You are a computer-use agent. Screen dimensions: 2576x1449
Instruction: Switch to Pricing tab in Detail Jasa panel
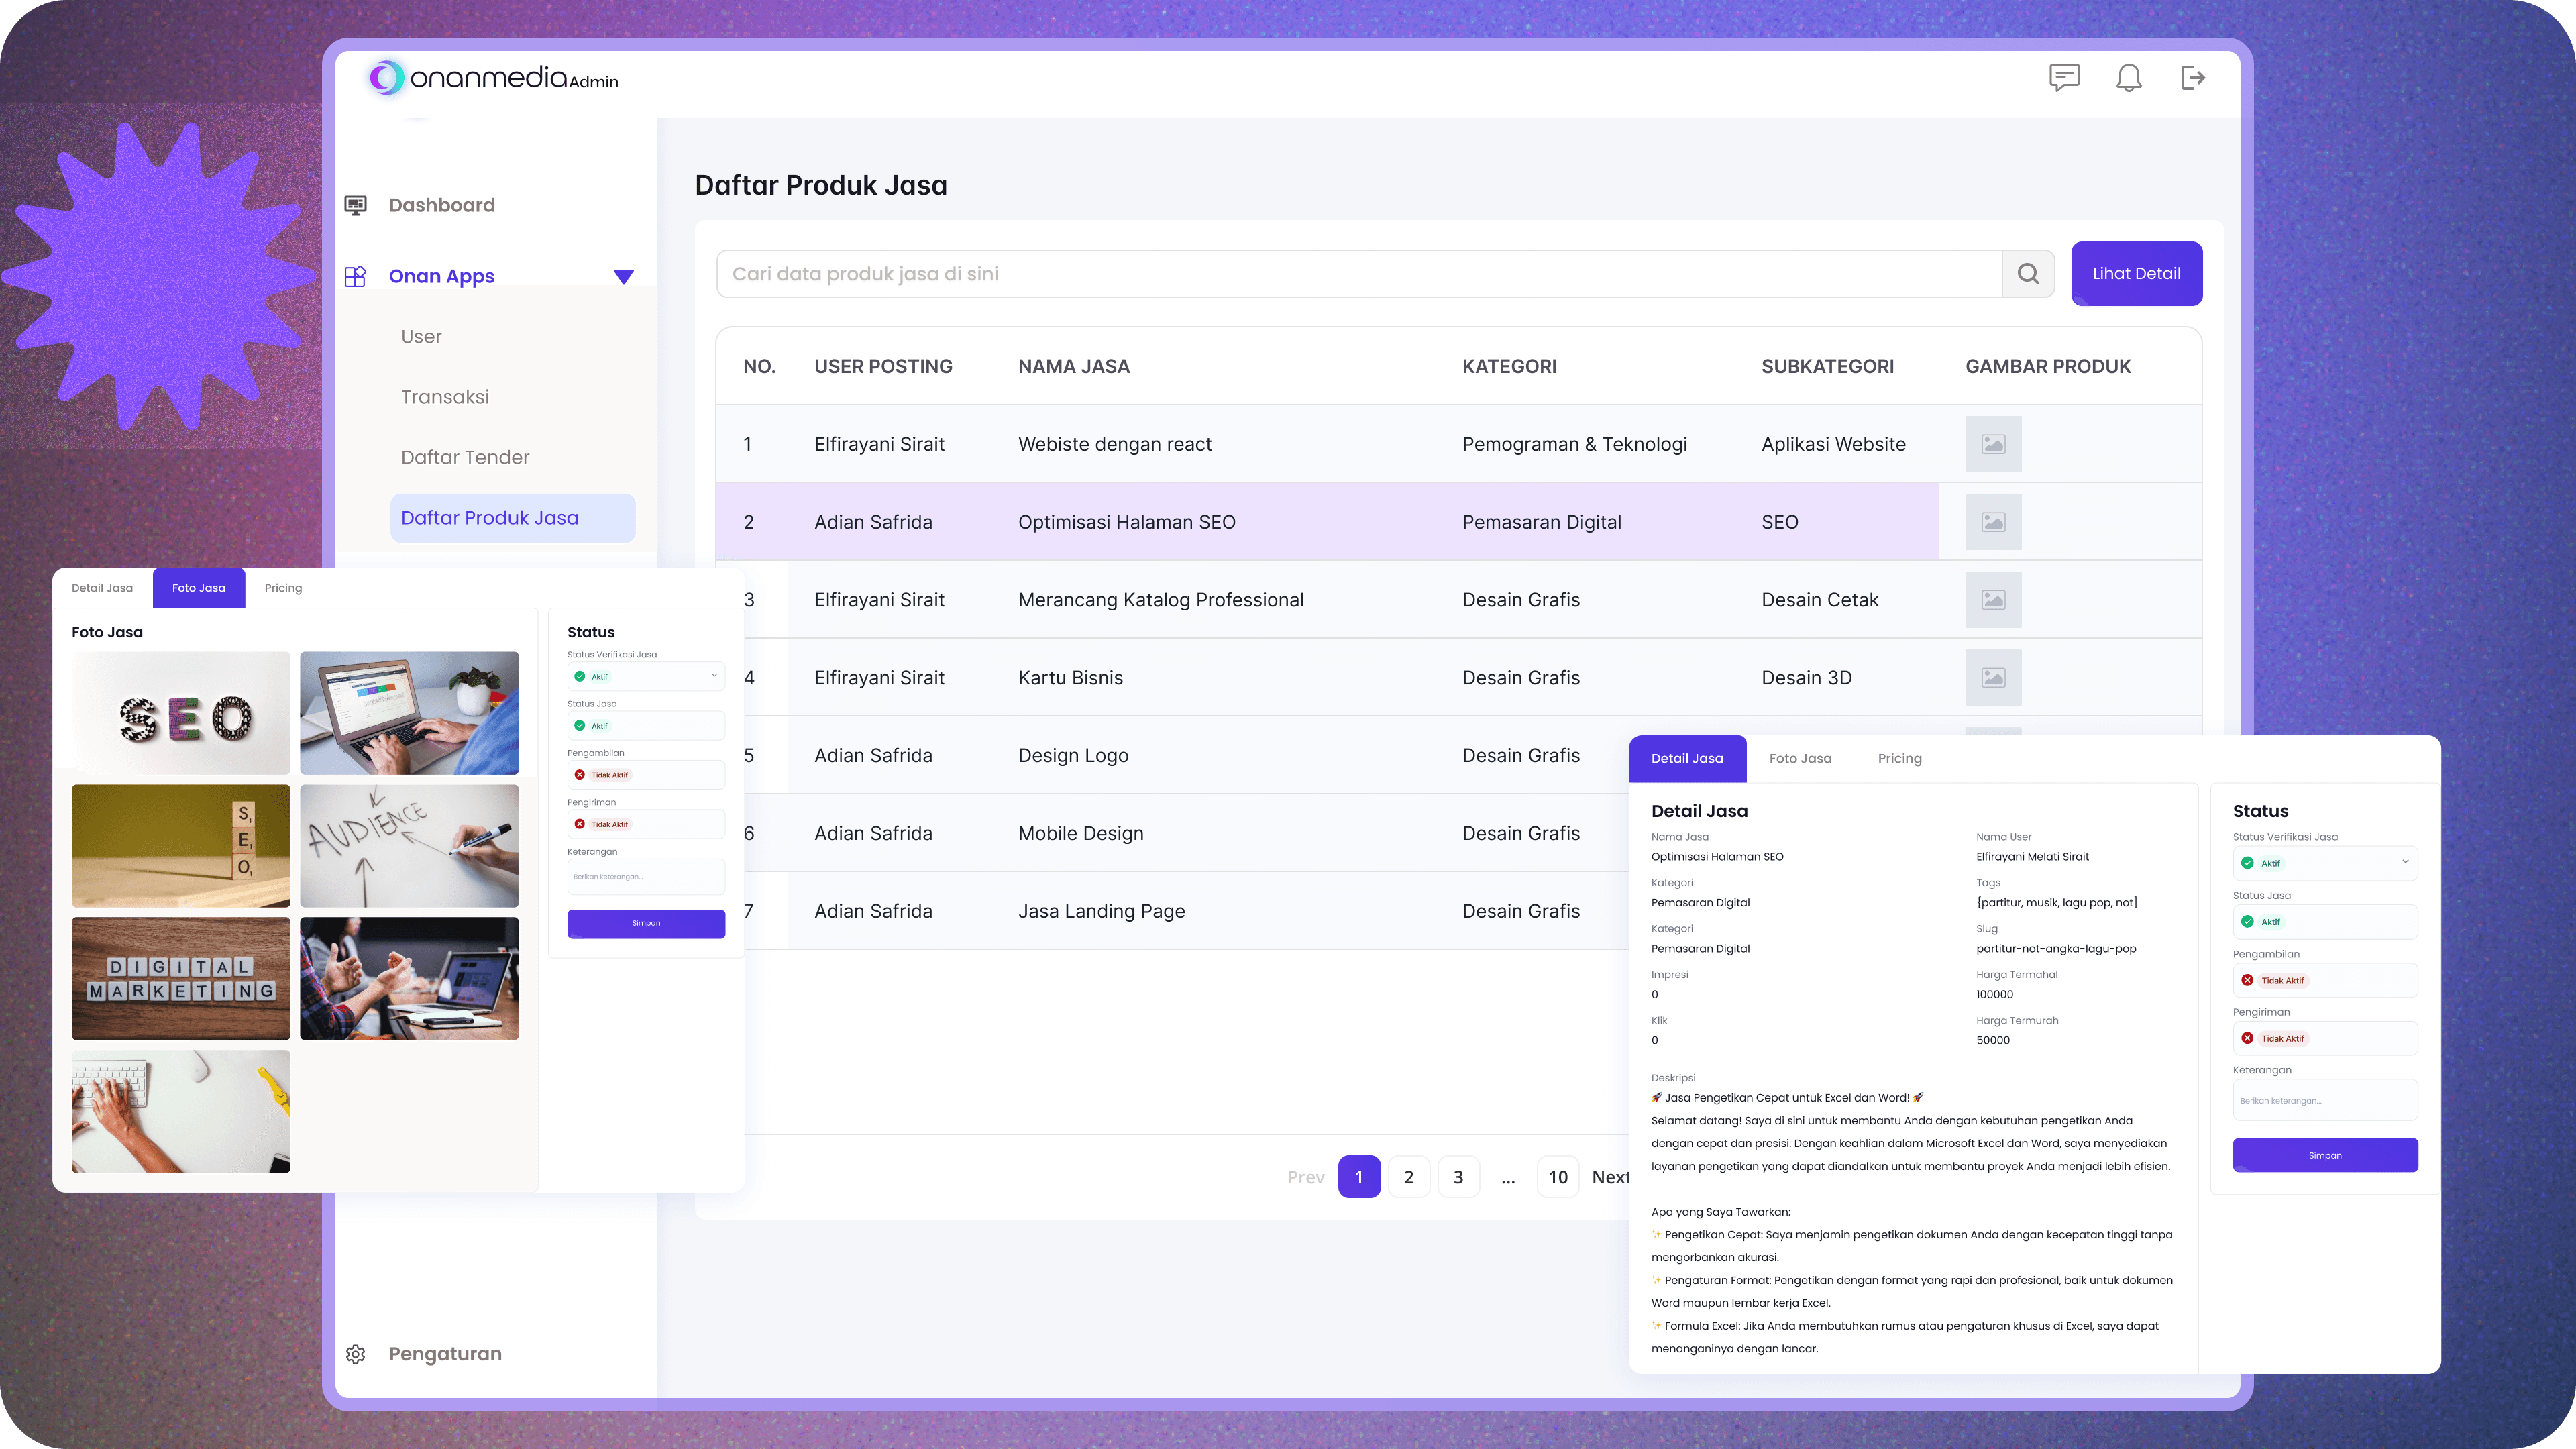coord(1899,758)
